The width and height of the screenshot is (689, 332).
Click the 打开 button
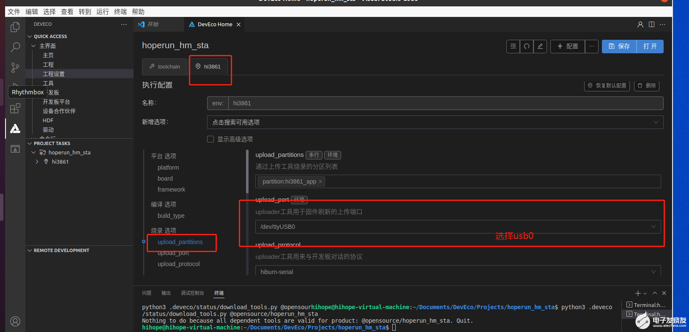click(650, 47)
